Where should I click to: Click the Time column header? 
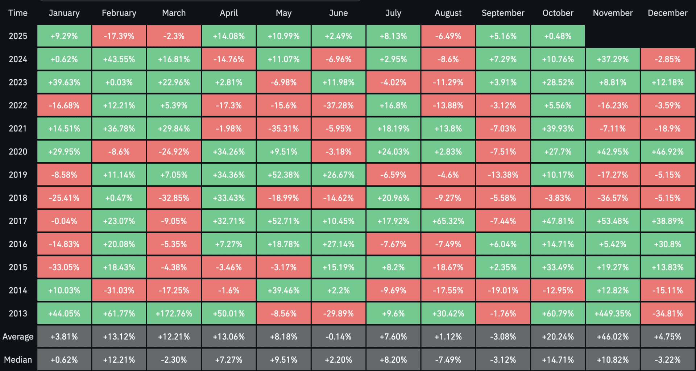18,13
